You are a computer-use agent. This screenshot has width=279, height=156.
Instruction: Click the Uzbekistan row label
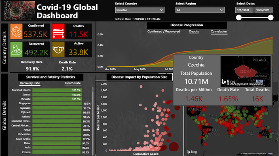pos(24,134)
